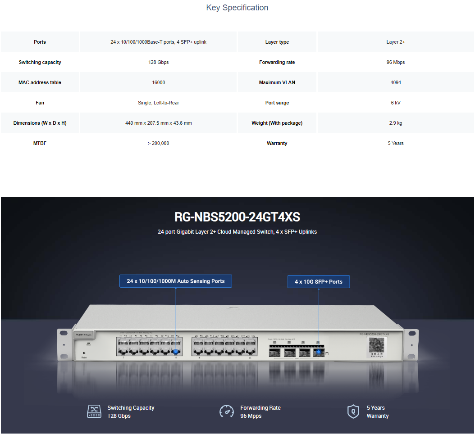Click the Ruijie Reyee logo on the switch
This screenshot has height=434, width=475.
[83, 335]
